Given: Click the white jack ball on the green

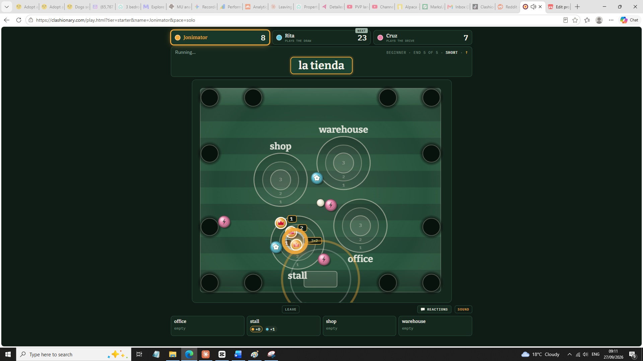Looking at the screenshot, I should (320, 203).
